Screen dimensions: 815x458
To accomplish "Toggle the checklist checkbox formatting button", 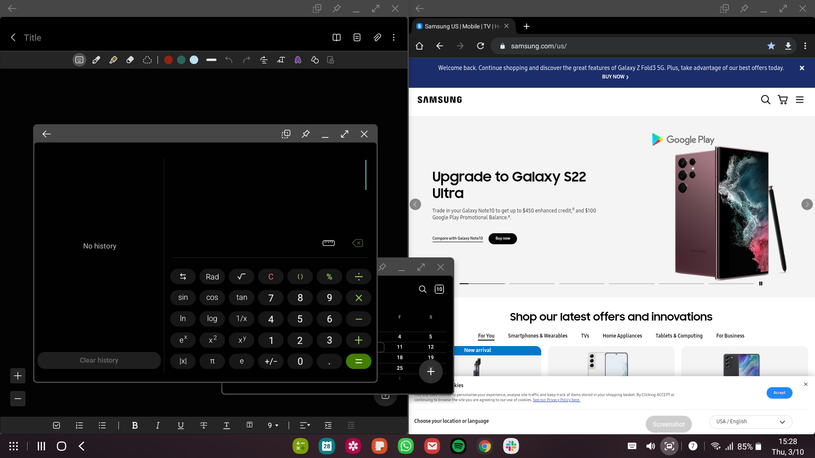I will pos(56,425).
